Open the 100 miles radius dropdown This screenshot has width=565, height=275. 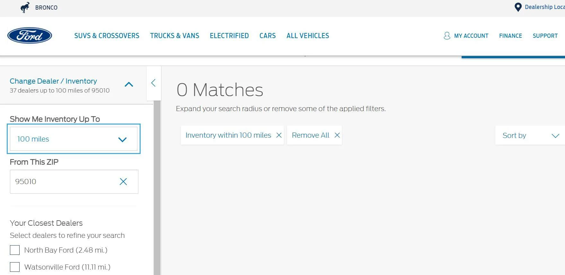click(74, 139)
